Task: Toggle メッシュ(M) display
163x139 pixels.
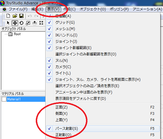Action: 103,29
